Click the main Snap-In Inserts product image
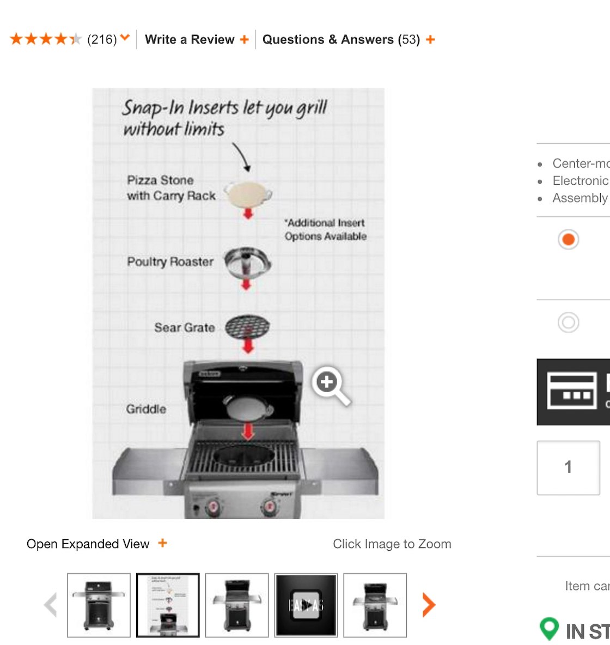The height and width of the screenshot is (645, 610). coord(238,303)
